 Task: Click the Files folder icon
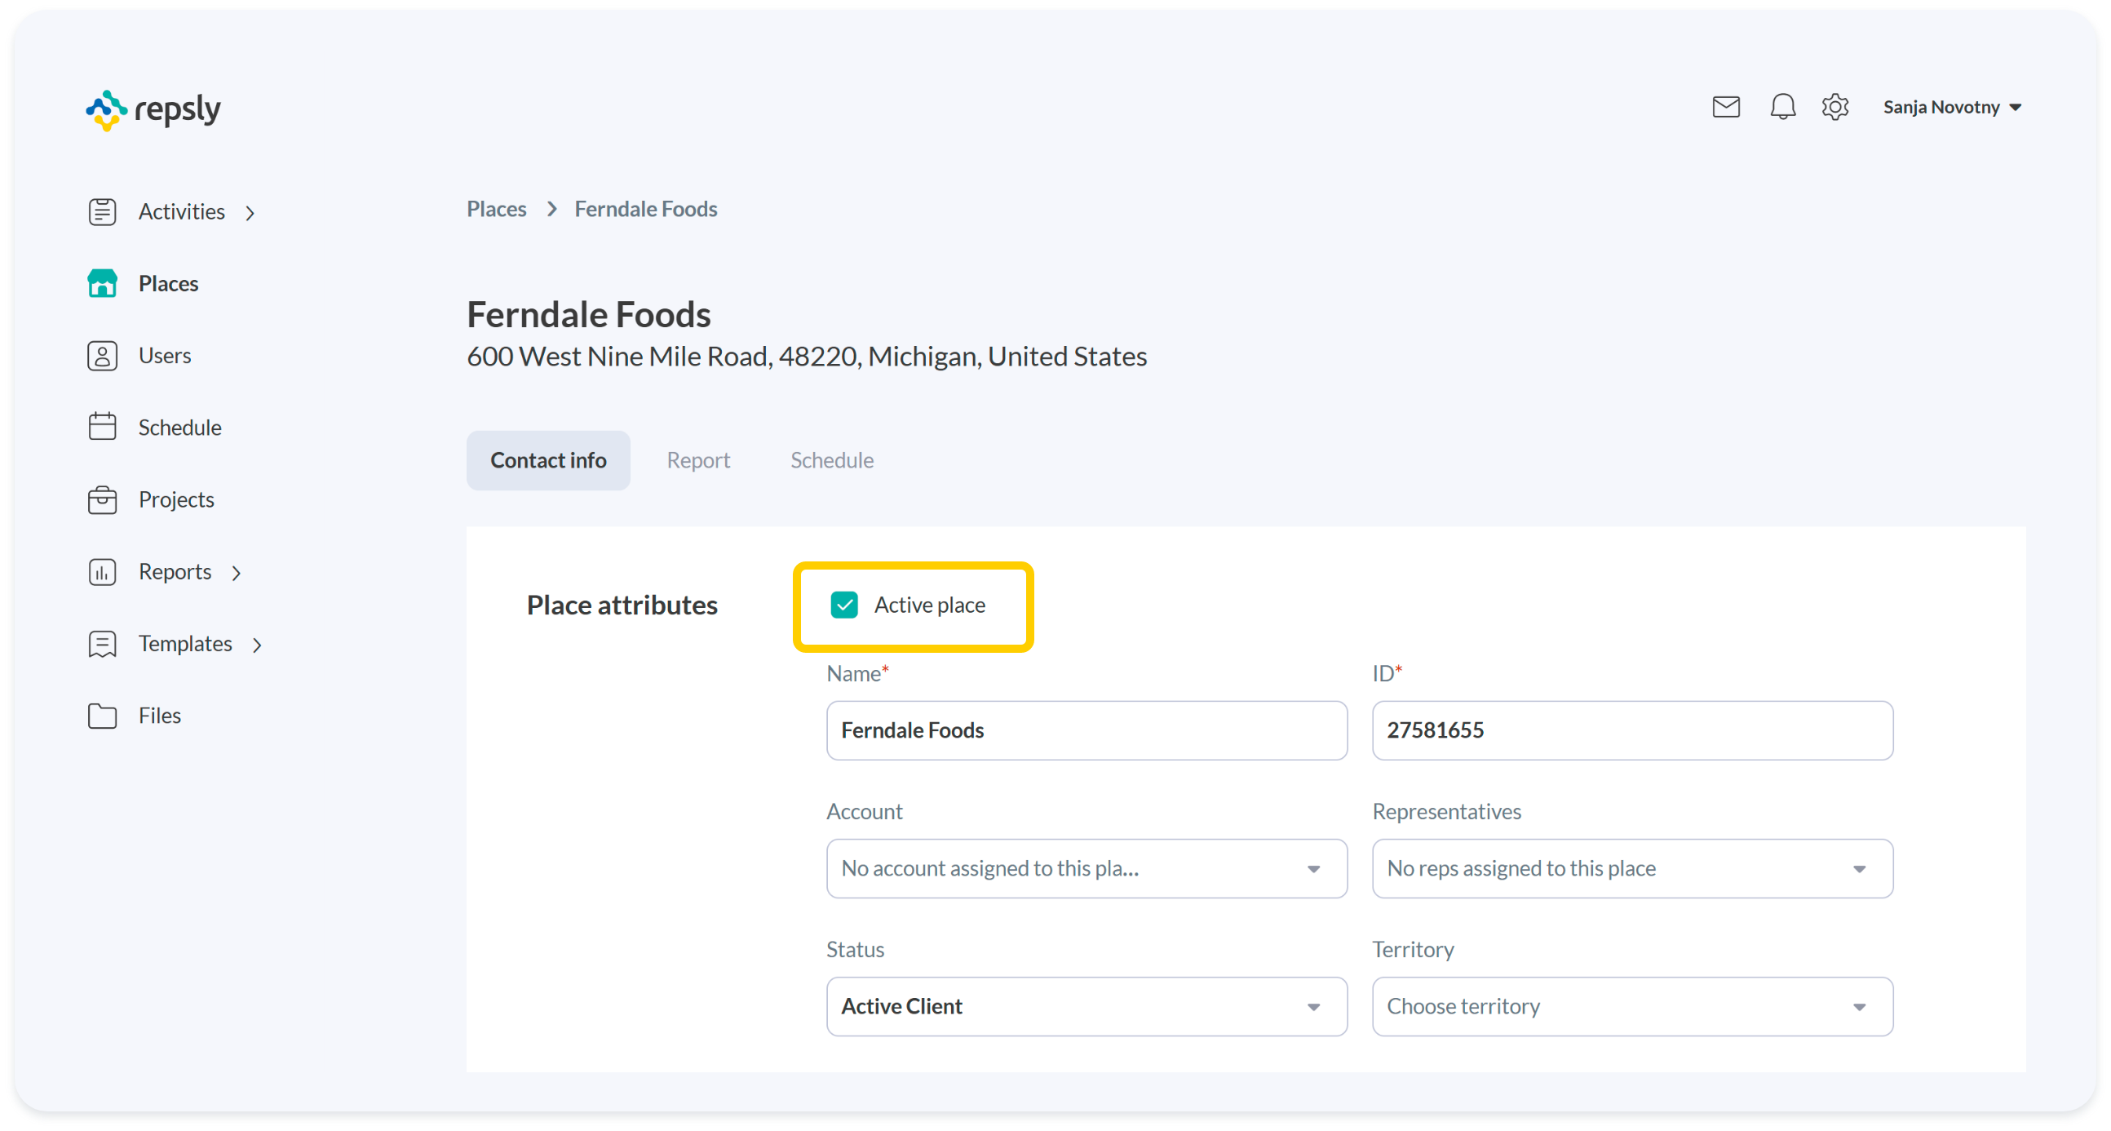[103, 716]
